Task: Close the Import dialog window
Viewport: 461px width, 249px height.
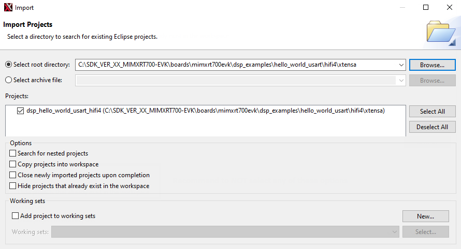Action: tap(449, 8)
